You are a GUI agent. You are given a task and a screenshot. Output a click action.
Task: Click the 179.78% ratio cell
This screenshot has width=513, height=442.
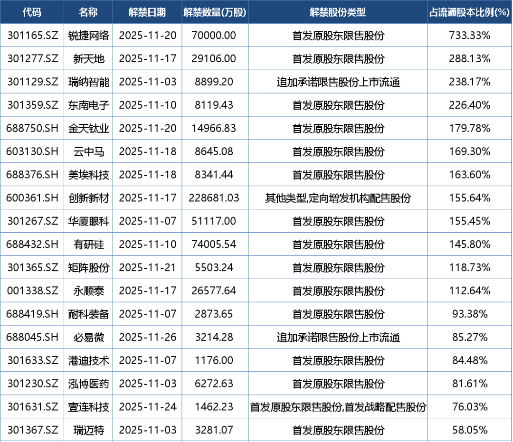(x=469, y=128)
